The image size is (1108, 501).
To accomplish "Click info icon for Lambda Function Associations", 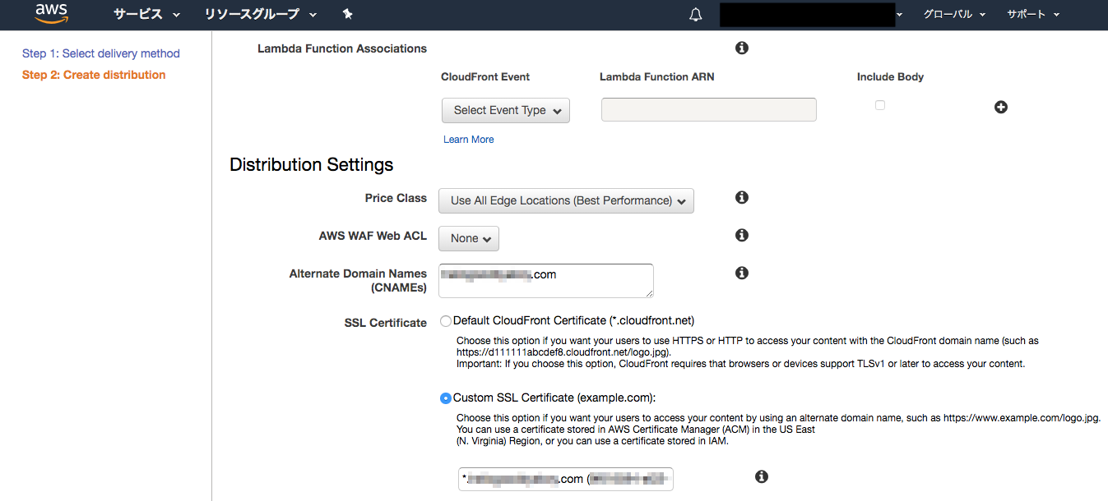I will pyautogui.click(x=742, y=48).
